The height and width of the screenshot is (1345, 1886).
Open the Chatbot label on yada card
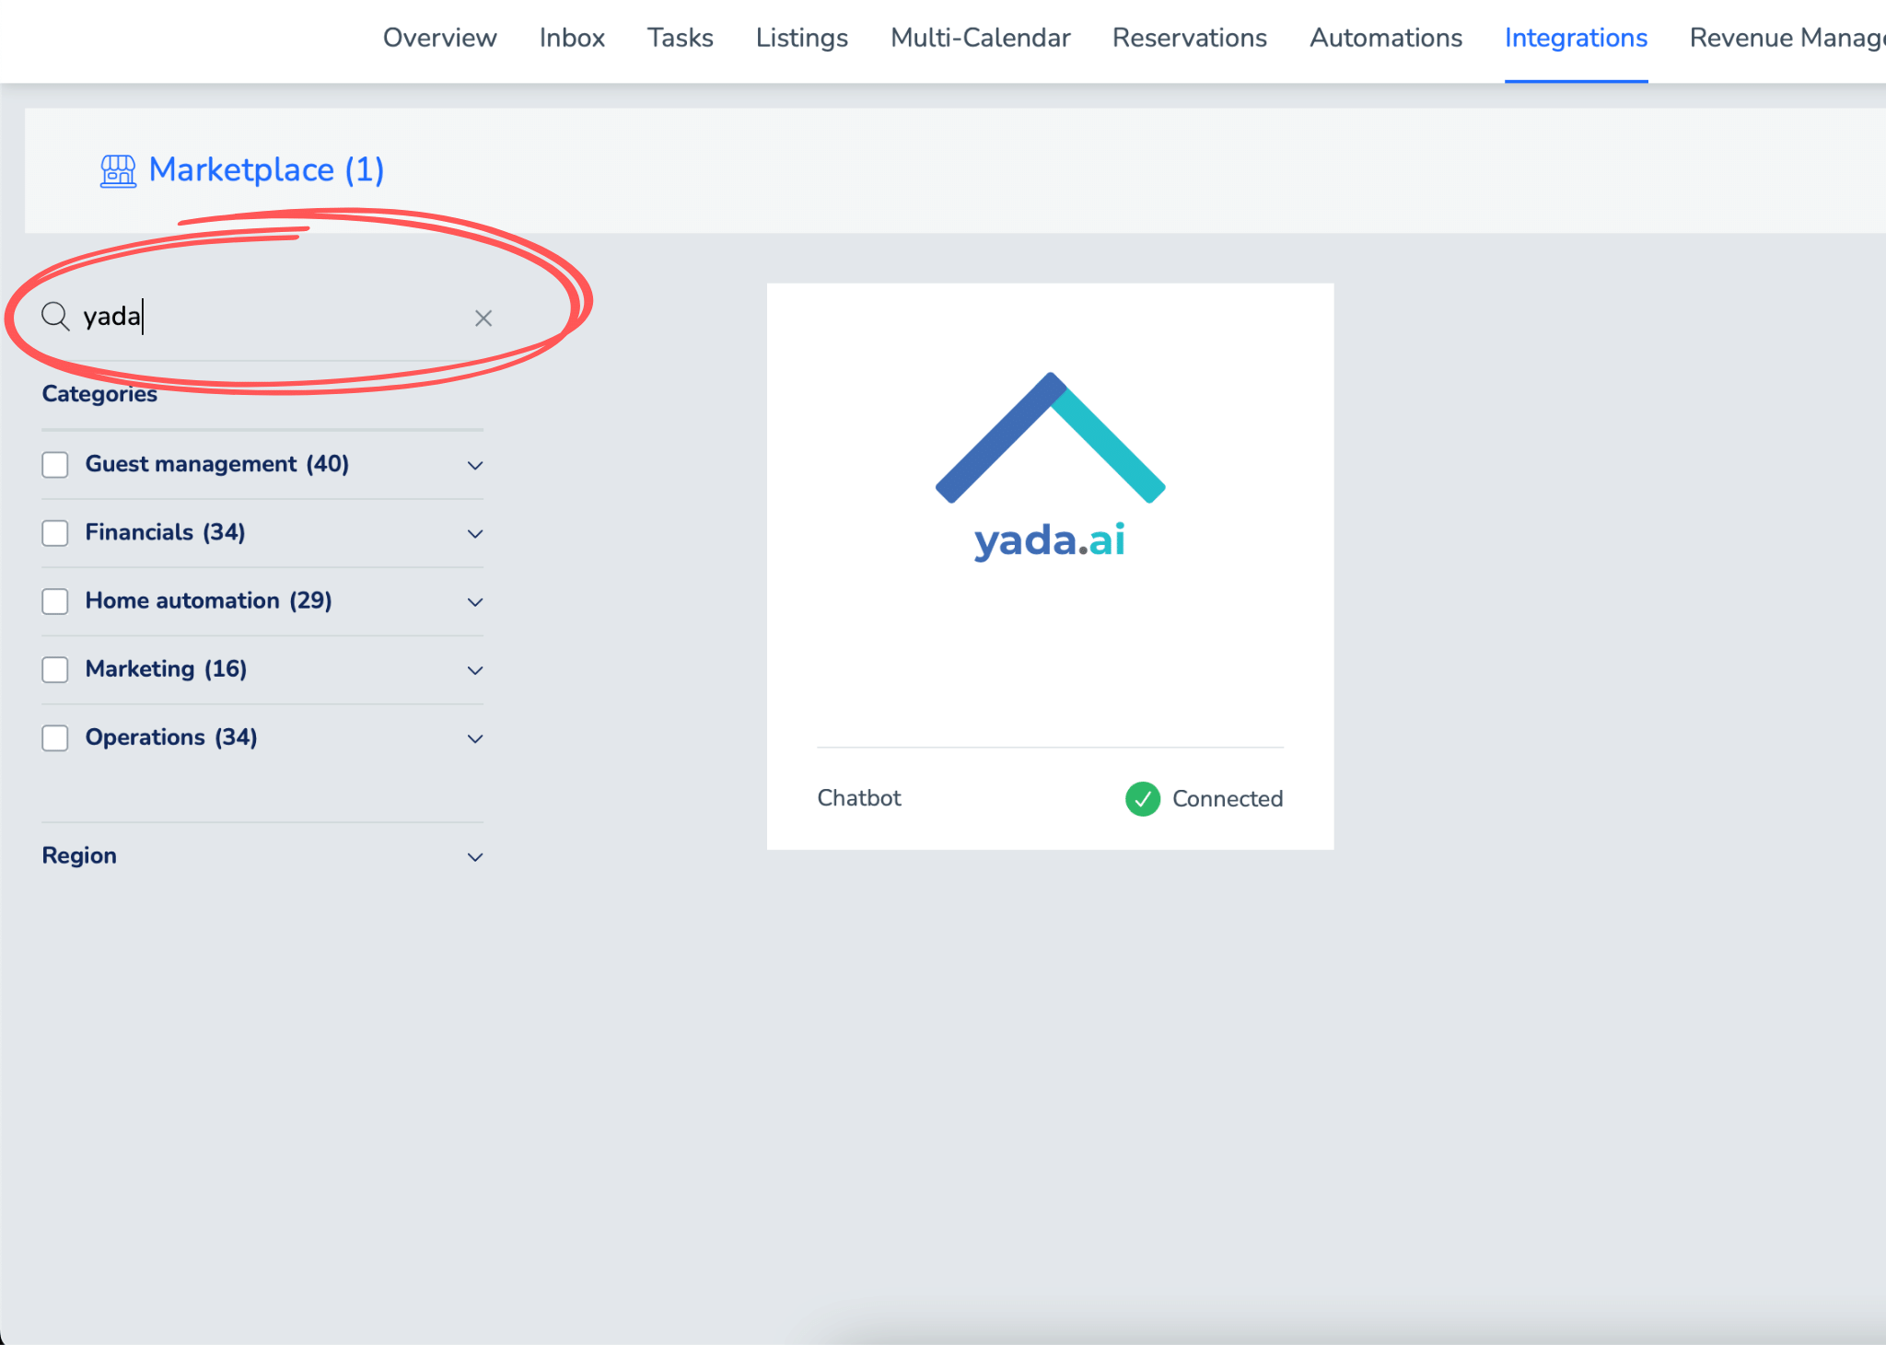[858, 798]
